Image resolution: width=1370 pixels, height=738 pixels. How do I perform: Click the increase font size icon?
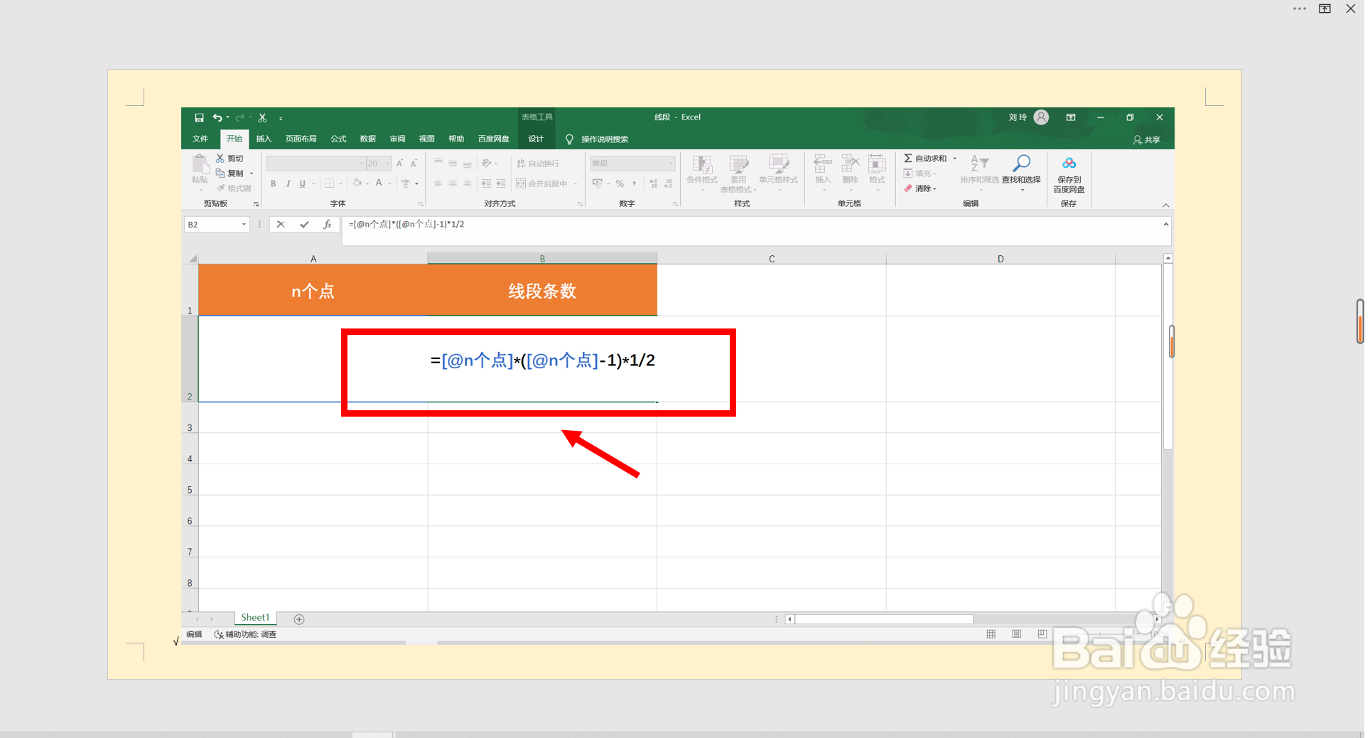(400, 164)
